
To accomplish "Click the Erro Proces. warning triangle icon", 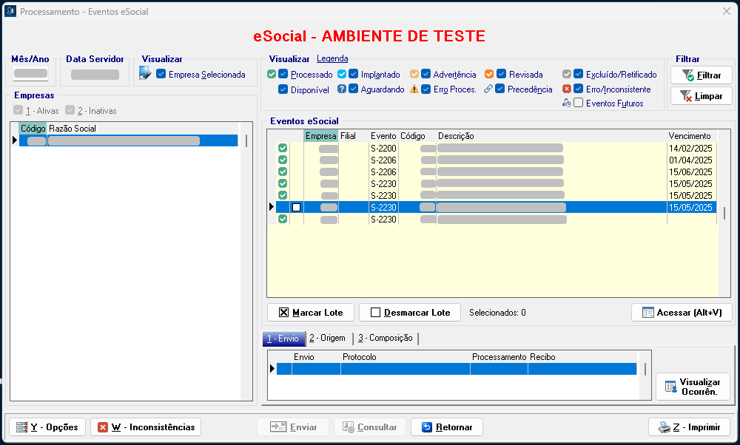I will coord(414,89).
